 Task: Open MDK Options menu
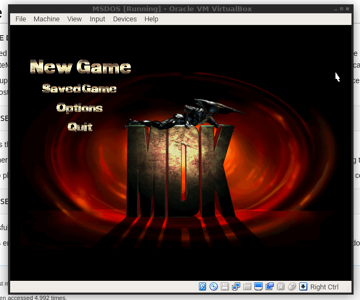[x=79, y=108]
